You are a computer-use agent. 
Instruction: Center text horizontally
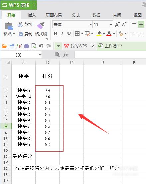point(141,34)
